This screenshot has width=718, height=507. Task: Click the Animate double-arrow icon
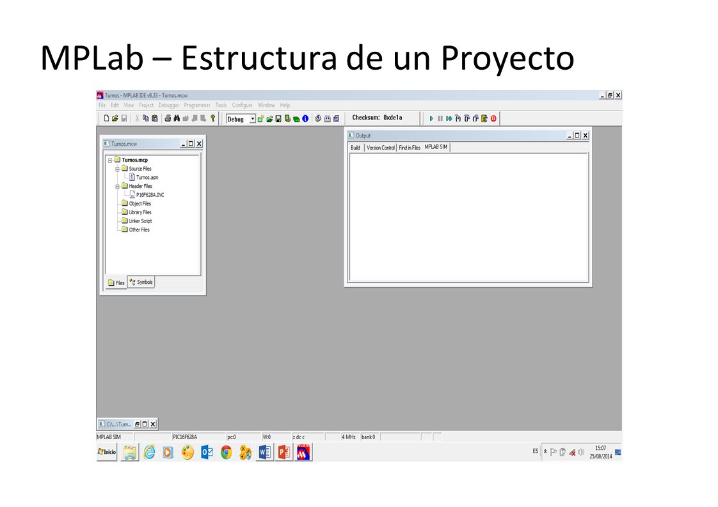tap(449, 118)
